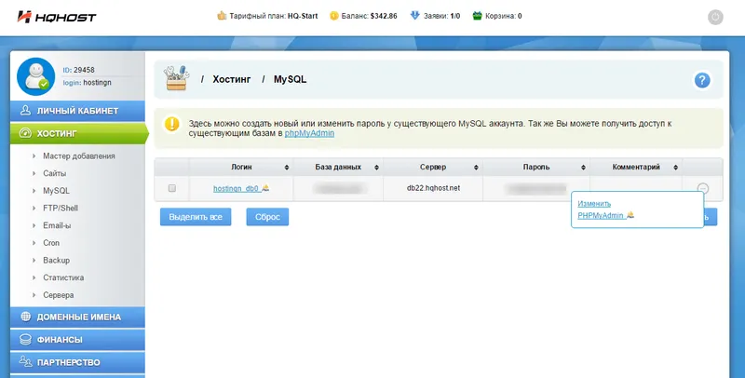Click blurred password cell
The image size is (745, 378).
click(x=537, y=188)
